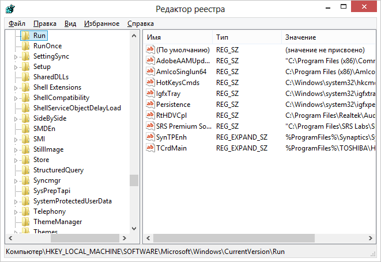Click the tree vertical scrollbar thumb
Image resolution: width=381 pixels, height=262 pixels.
click(134, 180)
